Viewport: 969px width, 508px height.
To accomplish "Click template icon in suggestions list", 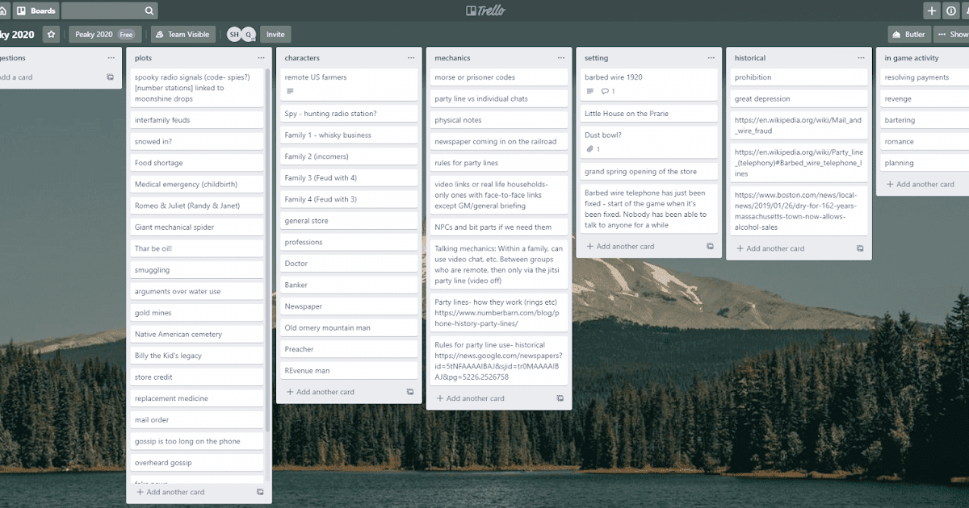I will tap(110, 77).
